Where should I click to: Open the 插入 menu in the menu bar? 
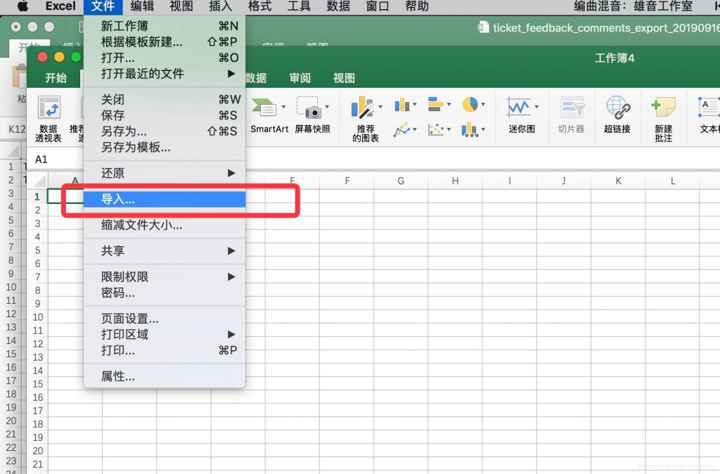(220, 6)
